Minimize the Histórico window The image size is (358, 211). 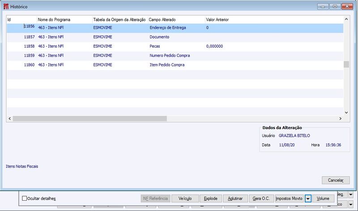[323, 7]
